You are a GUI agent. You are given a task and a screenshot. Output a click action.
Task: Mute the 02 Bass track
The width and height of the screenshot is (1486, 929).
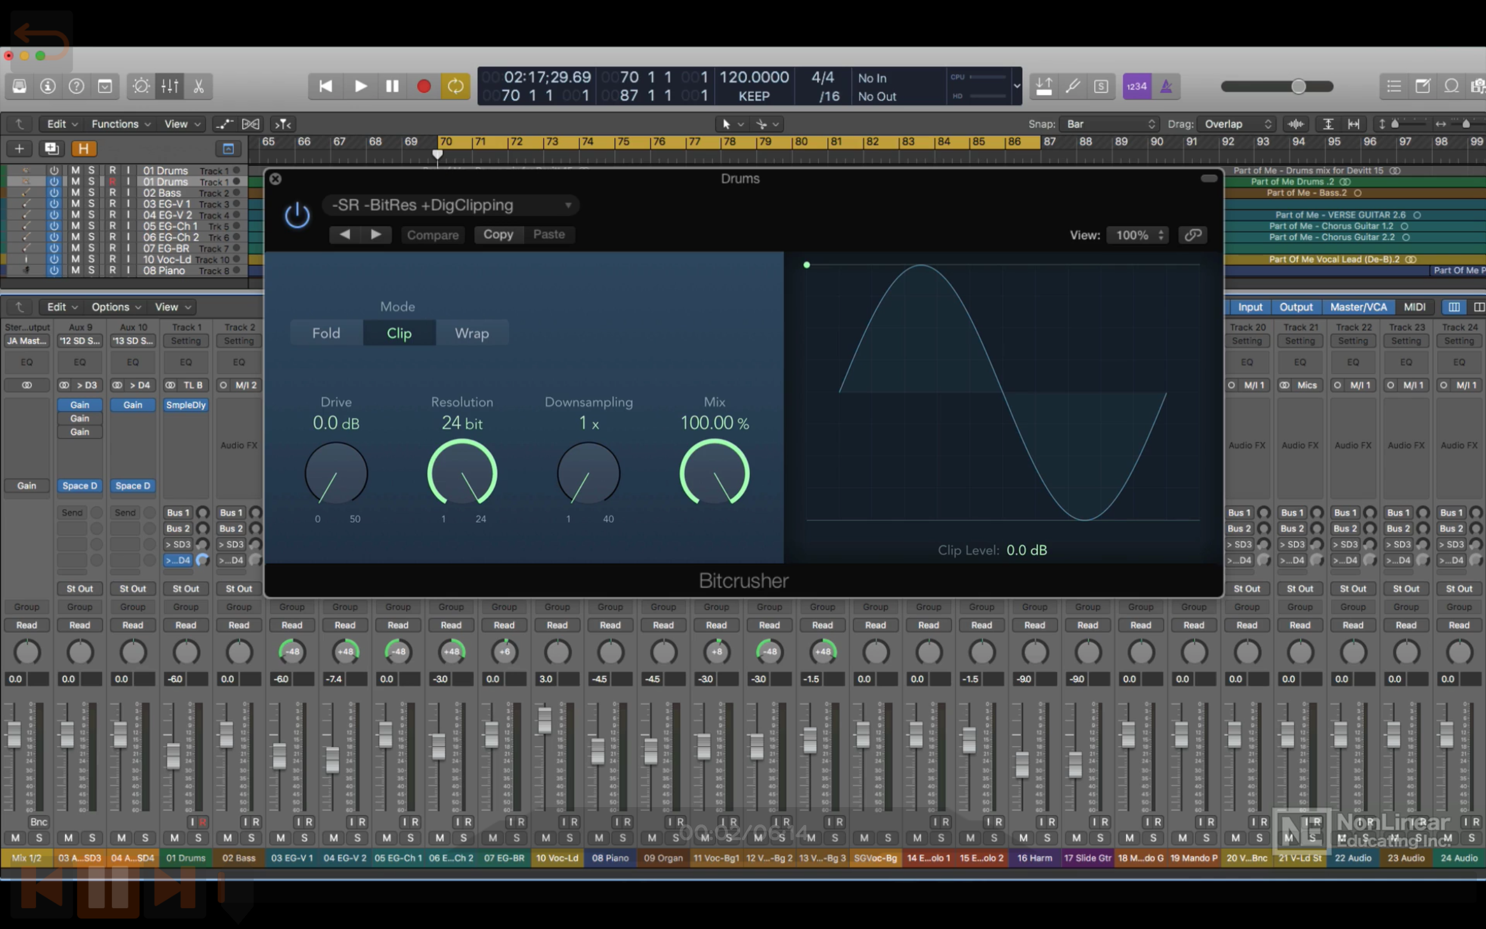[x=75, y=192]
